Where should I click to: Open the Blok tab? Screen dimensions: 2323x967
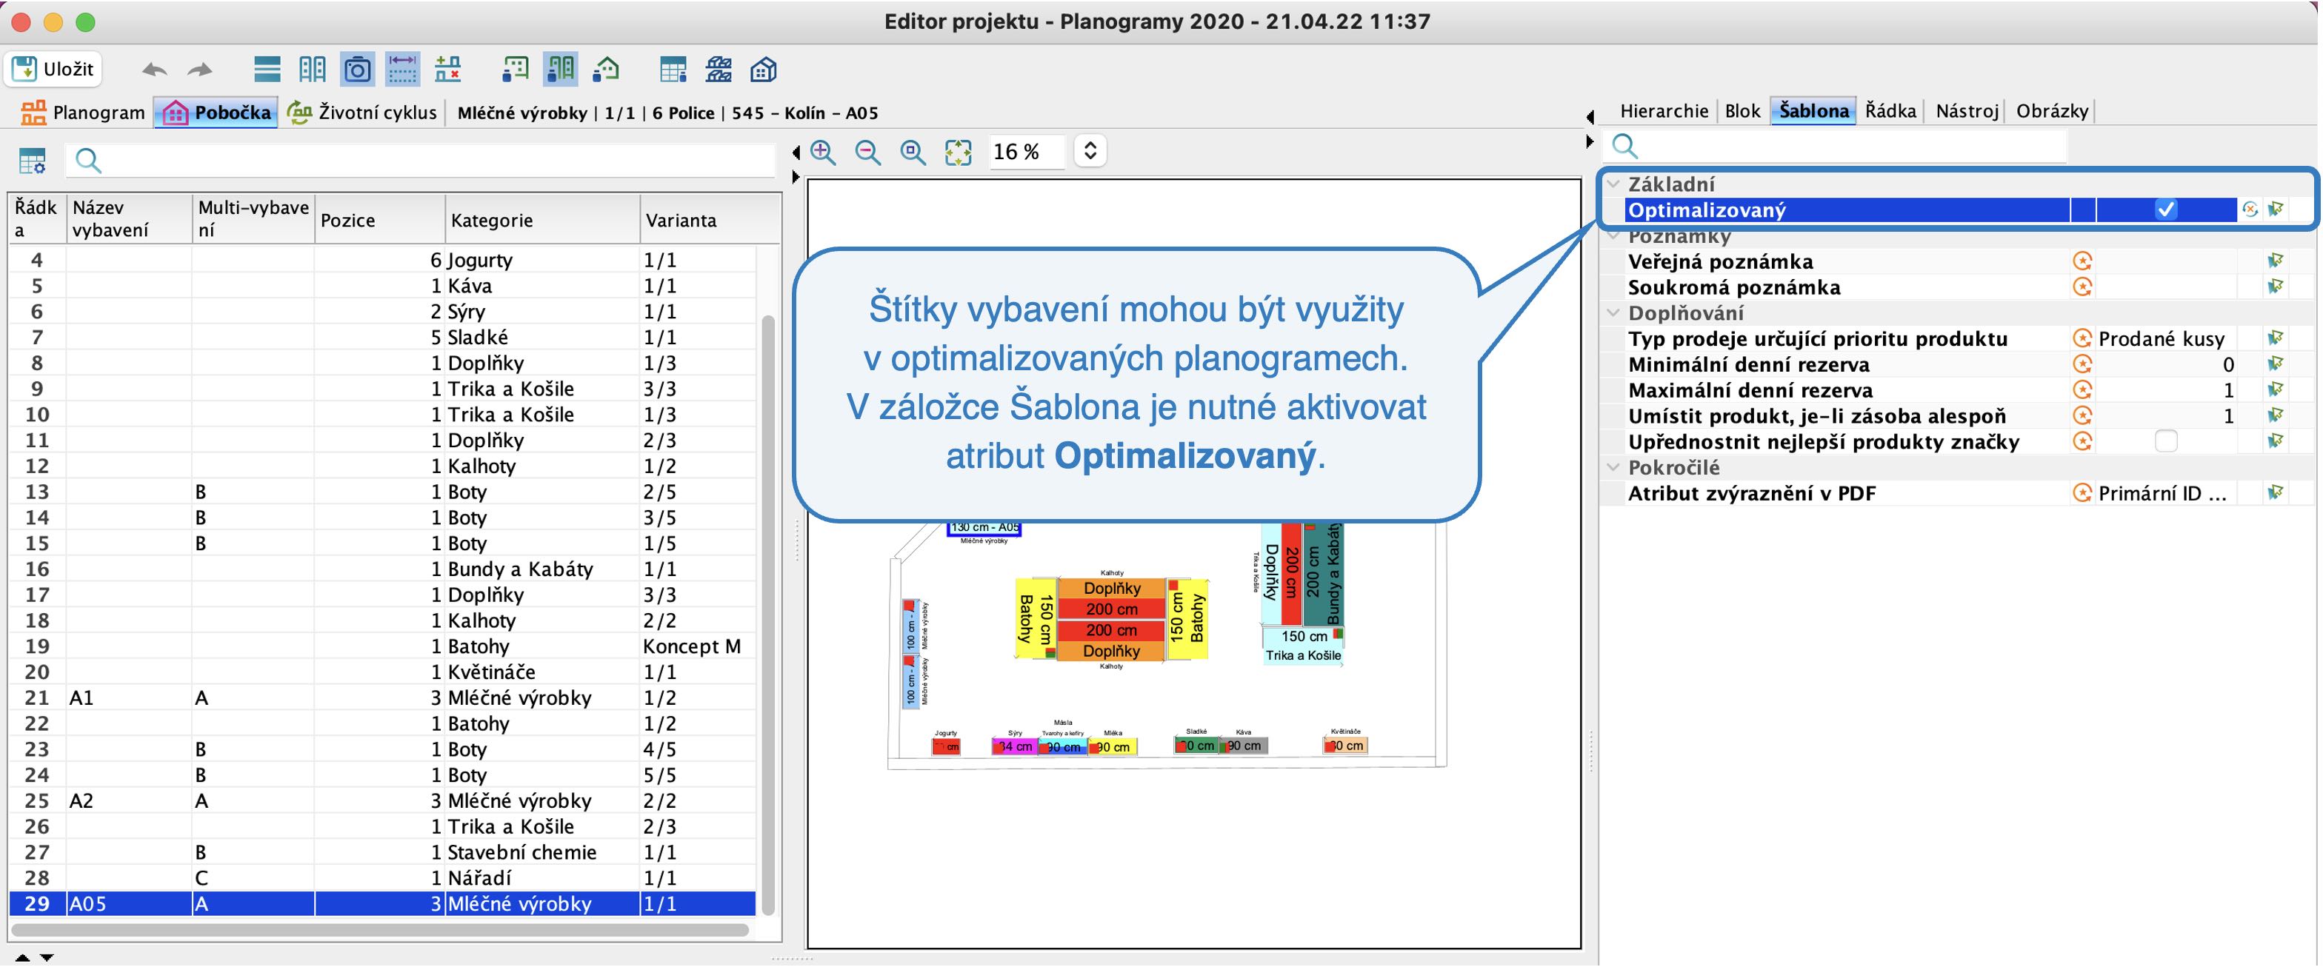pos(1742,111)
